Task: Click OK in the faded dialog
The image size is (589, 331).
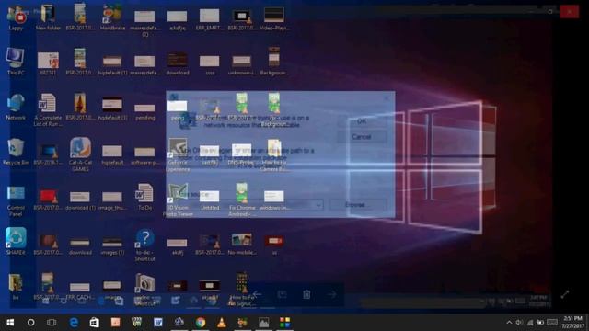Action: 362,121
